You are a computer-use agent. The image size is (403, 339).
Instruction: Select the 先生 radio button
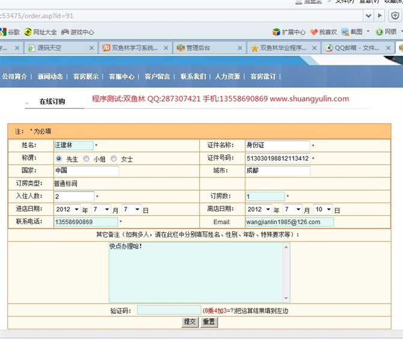[58, 159]
